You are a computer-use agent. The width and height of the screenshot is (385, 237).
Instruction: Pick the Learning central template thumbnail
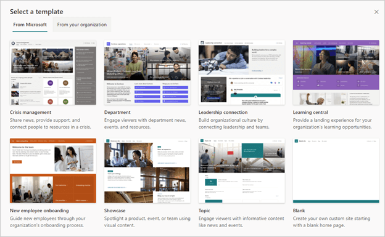(336, 73)
